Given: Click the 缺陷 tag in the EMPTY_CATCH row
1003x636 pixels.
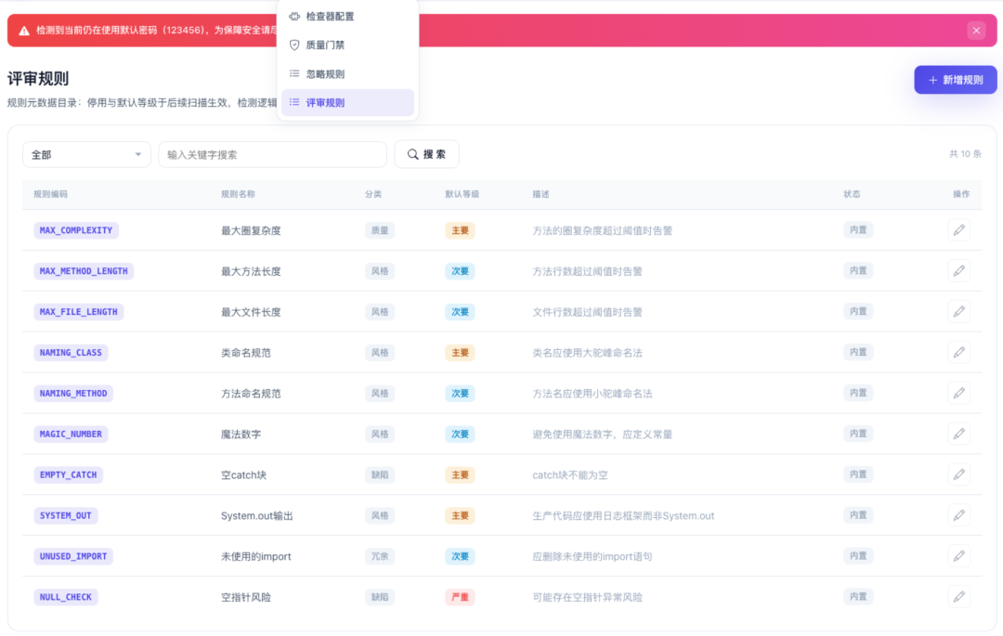Looking at the screenshot, I should pos(380,474).
